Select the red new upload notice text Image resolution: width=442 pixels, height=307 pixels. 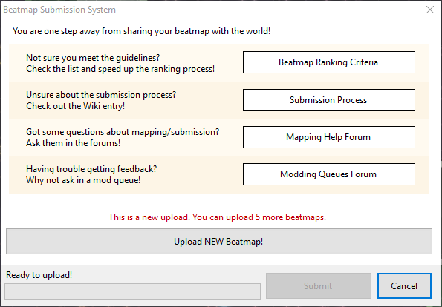click(217, 217)
